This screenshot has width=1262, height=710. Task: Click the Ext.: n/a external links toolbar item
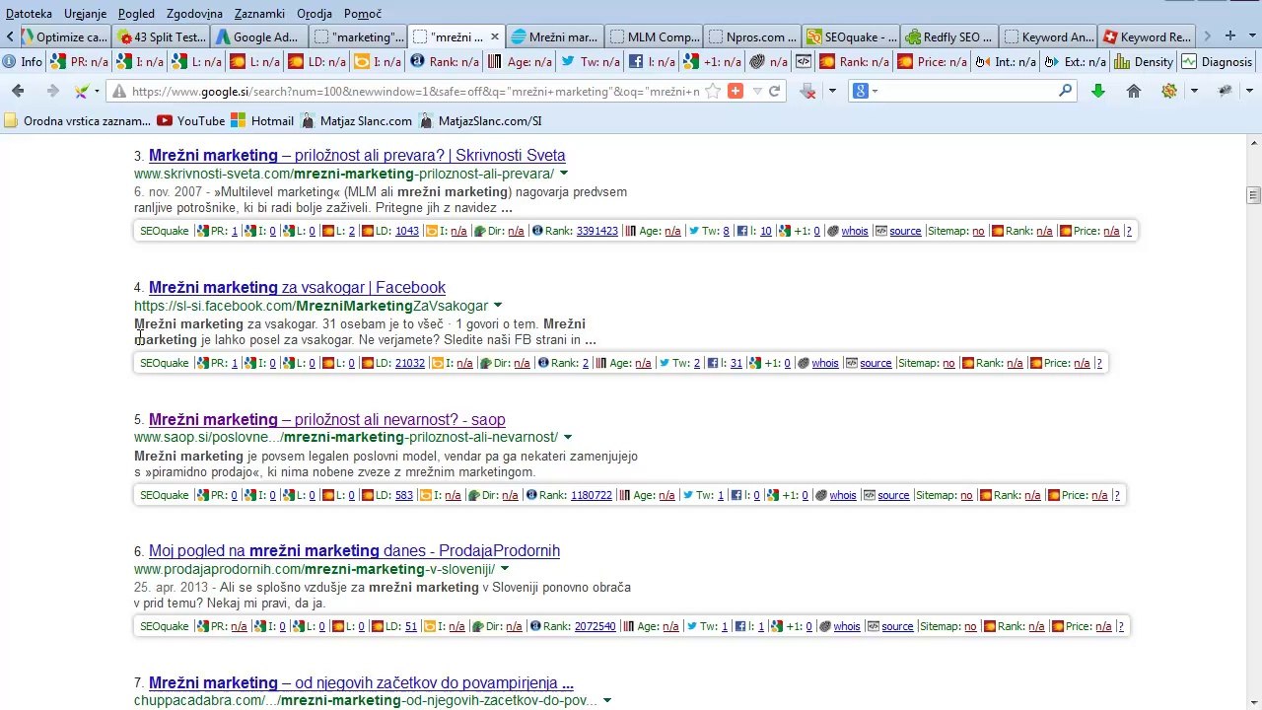1076,61
